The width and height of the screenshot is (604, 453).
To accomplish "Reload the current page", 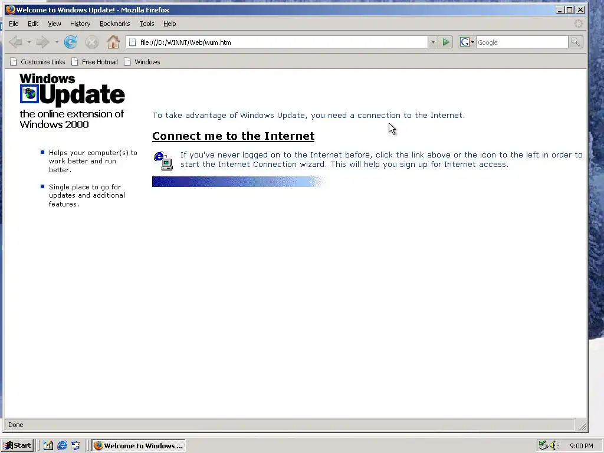I will 71,42.
